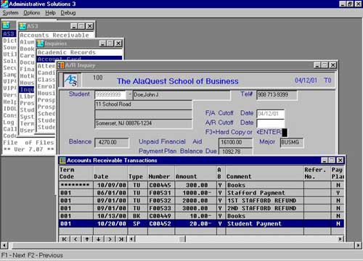Select highlighted Account Card item in Inquiries
This screenshot has width=363, height=261.
pos(79,59)
